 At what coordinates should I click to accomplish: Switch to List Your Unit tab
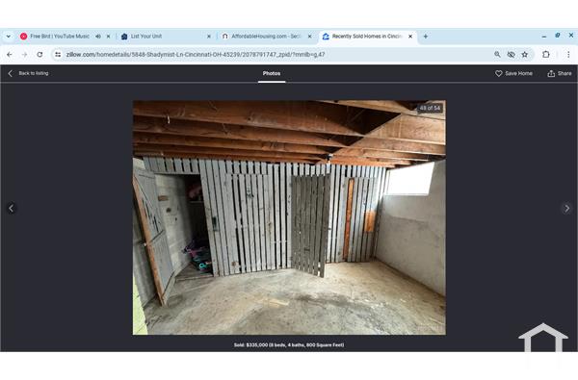point(146,37)
